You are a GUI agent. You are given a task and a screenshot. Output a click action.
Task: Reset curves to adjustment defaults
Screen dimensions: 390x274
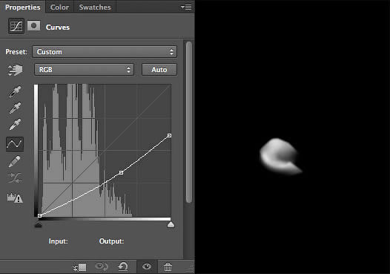coord(123,267)
